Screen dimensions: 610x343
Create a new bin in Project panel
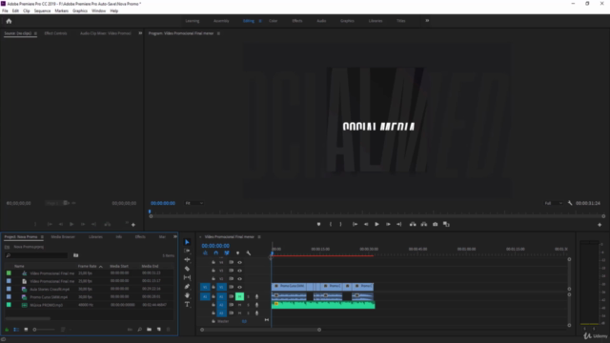coord(150,330)
